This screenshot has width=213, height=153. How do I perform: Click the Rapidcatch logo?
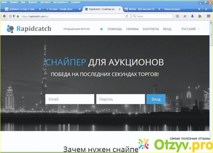[29, 29]
